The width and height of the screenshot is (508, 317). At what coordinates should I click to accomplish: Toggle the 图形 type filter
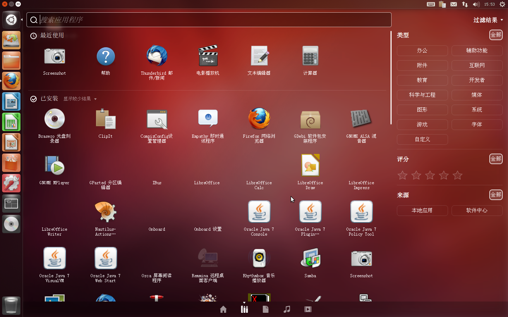click(x=422, y=110)
